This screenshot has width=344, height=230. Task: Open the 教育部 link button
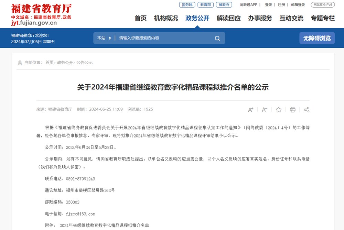tap(206, 4)
